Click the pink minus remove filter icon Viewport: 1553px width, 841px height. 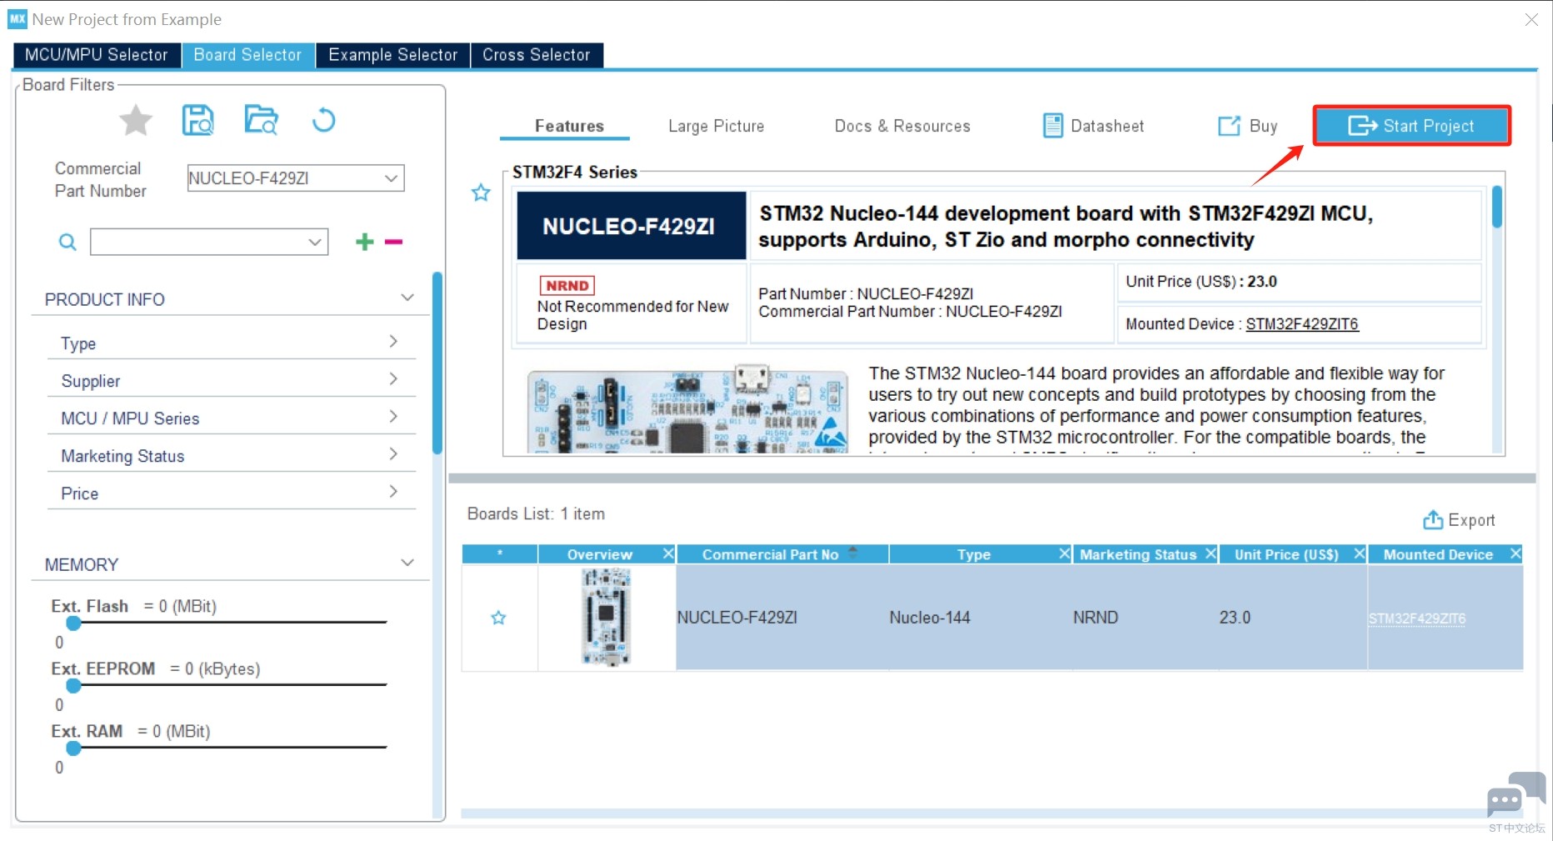coord(394,242)
